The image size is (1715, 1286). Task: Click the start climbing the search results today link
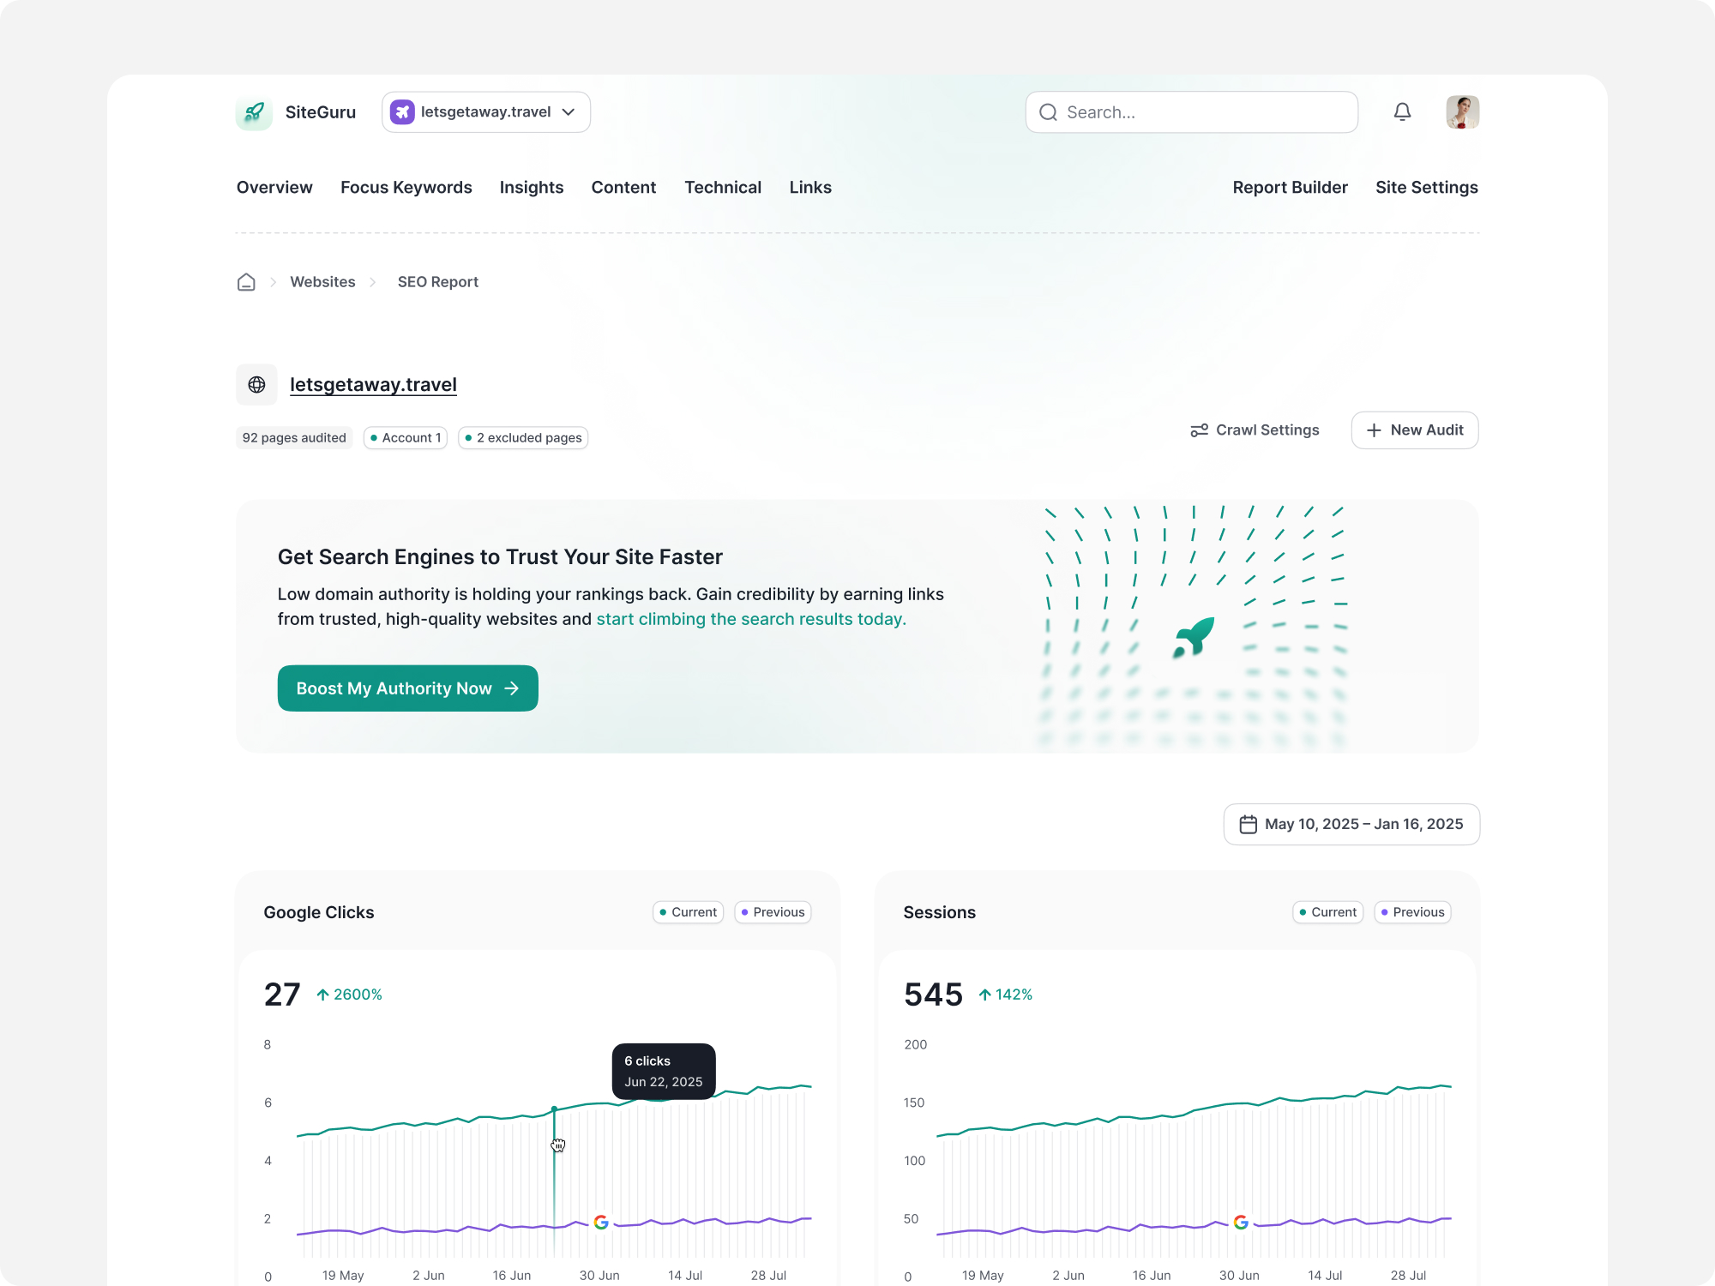pyautogui.click(x=751, y=619)
